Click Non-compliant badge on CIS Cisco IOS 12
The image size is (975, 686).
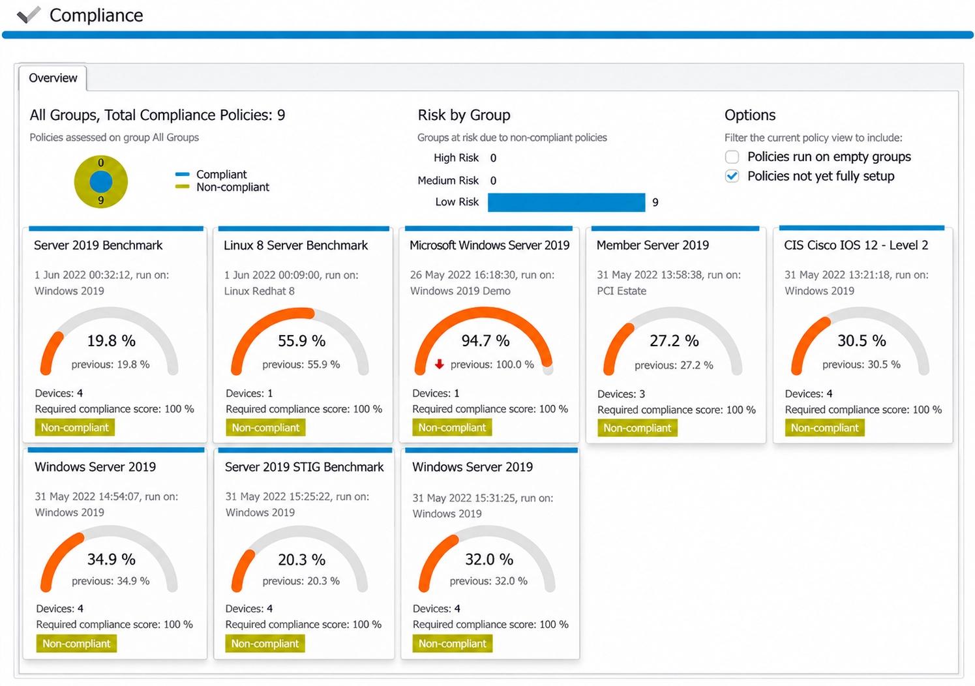pos(825,428)
